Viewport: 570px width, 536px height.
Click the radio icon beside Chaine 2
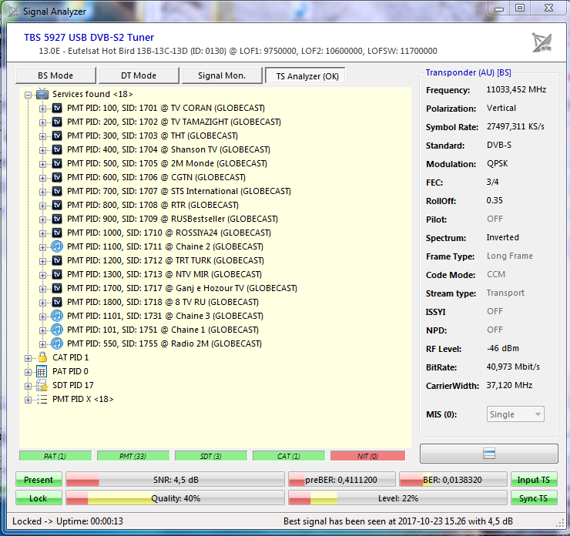coord(56,247)
